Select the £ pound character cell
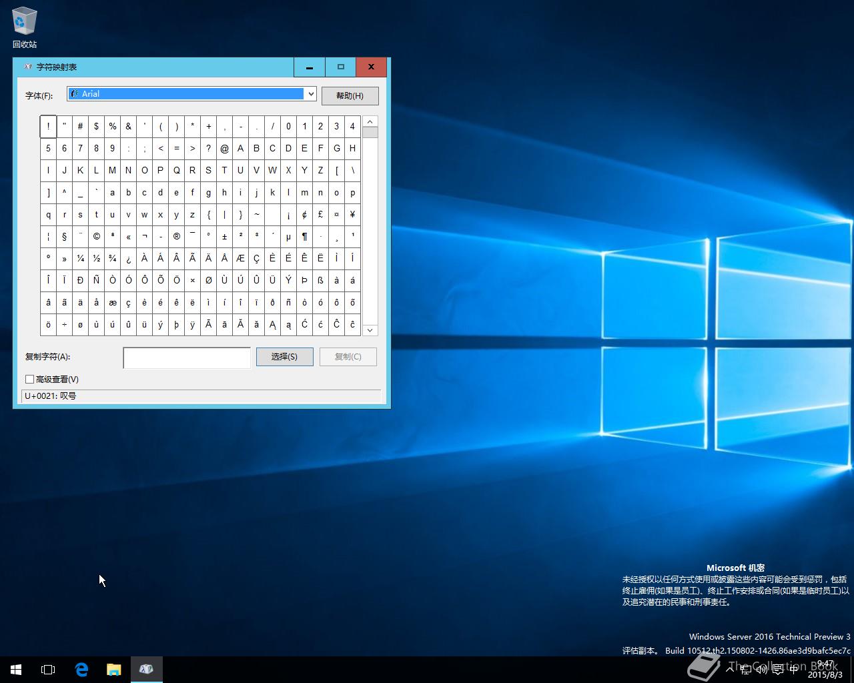Viewport: 854px width, 683px height. 320,214
